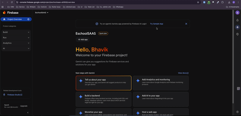Open the Todo-List bookmarks folder
Viewport: 241px width, 116px height.
pos(89,7)
